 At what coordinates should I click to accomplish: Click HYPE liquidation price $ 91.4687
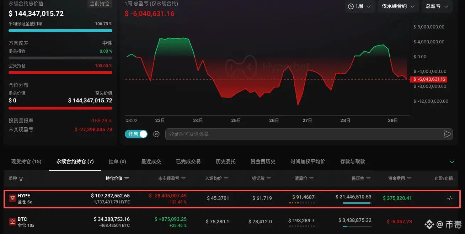[303, 197]
